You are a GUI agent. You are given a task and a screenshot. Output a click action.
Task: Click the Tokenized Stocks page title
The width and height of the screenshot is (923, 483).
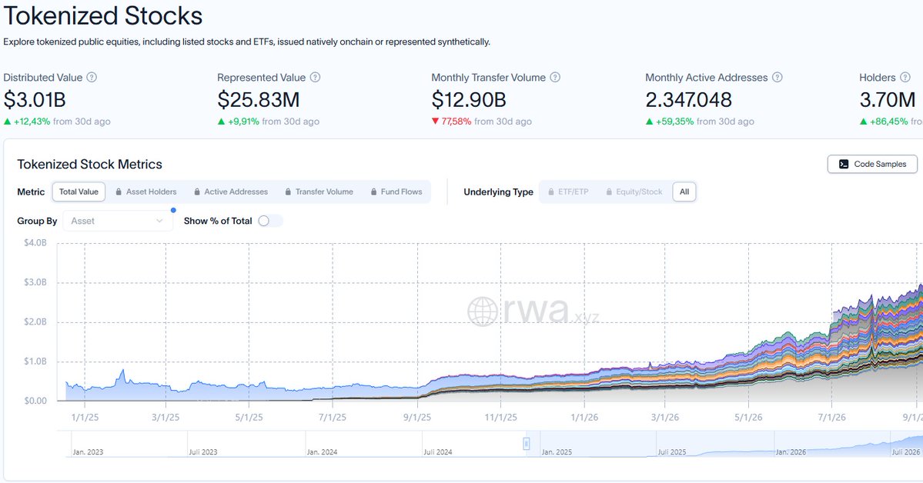(103, 16)
